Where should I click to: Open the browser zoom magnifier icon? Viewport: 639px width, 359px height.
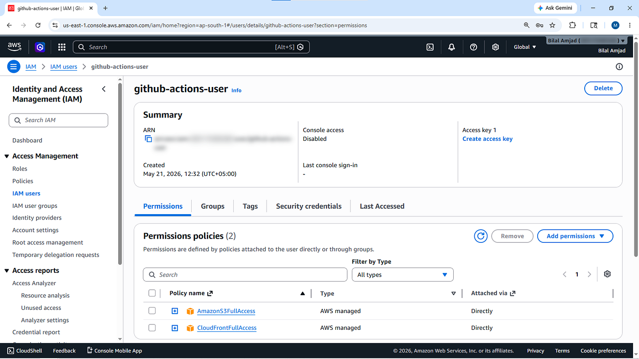pos(527,26)
